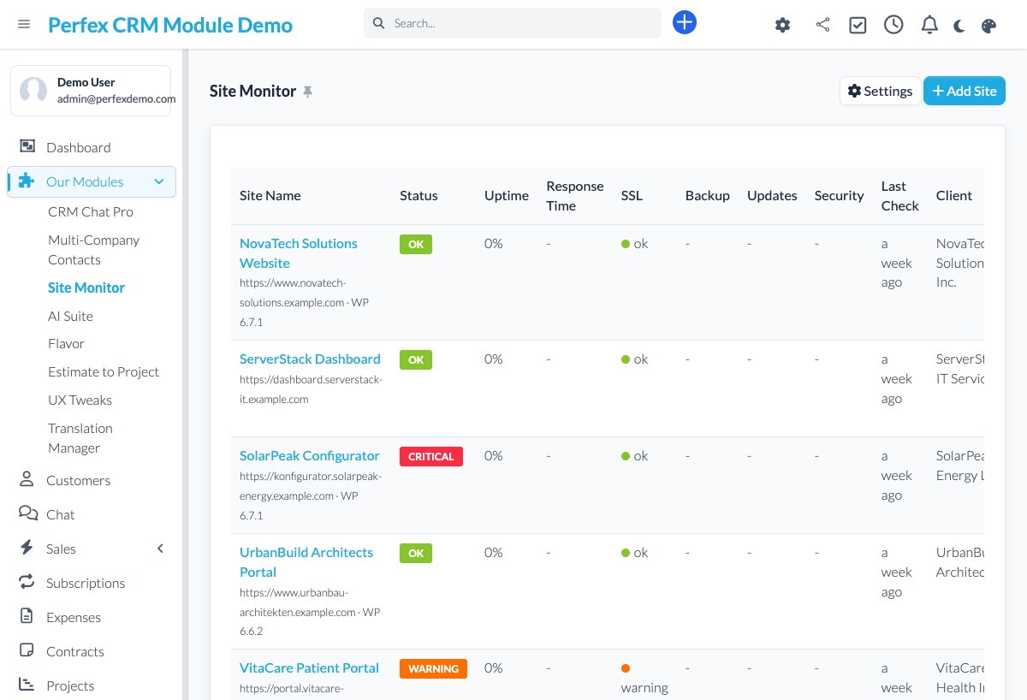1027x700 pixels.
Task: Click the CRITICAL status badge on SolarPeak Configurator
Action: click(x=430, y=456)
